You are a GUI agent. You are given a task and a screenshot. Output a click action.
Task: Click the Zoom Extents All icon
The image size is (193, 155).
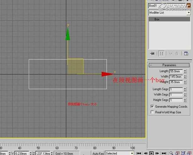[189, 153]
